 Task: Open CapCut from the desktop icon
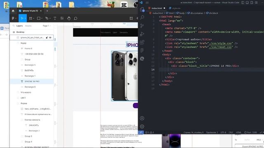point(124,5)
